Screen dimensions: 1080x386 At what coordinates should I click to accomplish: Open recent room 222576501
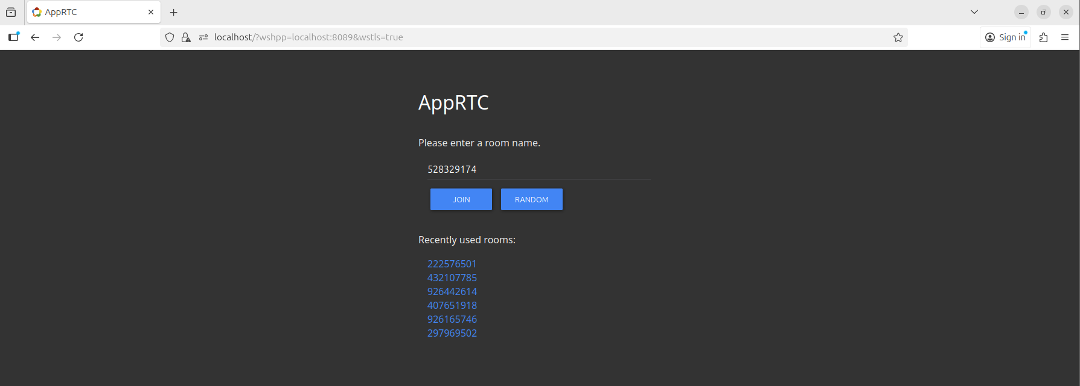tap(452, 264)
